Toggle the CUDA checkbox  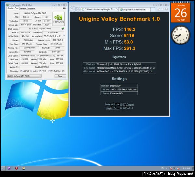pyautogui.click(x=32, y=71)
